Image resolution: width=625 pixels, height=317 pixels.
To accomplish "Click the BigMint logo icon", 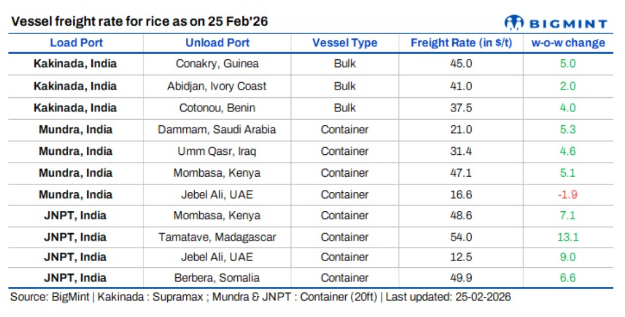I will point(513,22).
